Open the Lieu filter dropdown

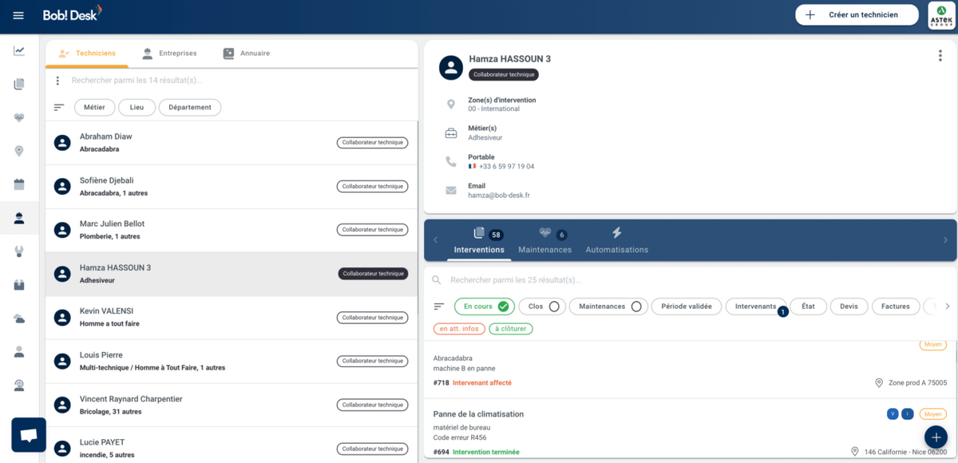pyautogui.click(x=137, y=107)
